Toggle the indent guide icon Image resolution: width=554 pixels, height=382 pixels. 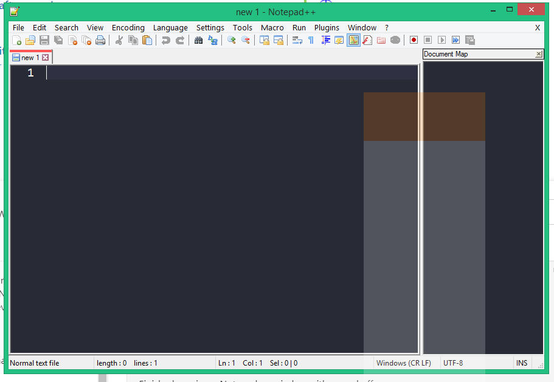point(325,40)
